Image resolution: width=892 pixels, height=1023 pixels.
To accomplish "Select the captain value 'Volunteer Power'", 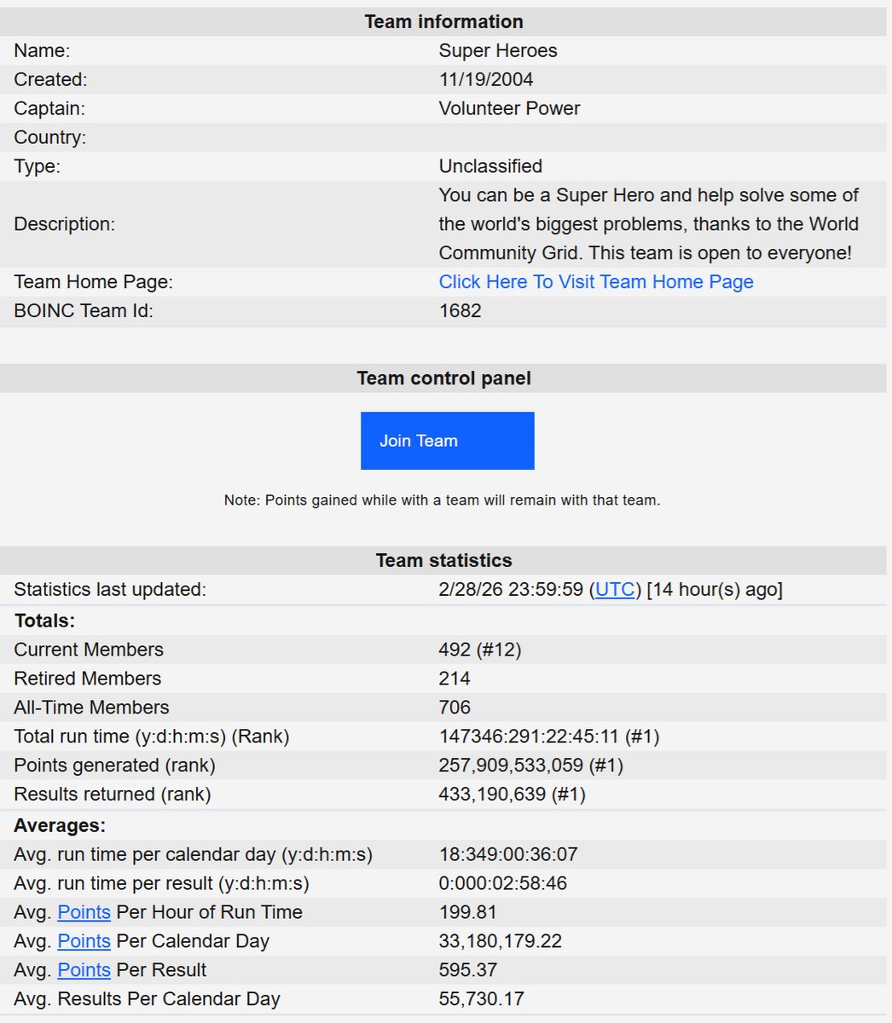I will [509, 108].
